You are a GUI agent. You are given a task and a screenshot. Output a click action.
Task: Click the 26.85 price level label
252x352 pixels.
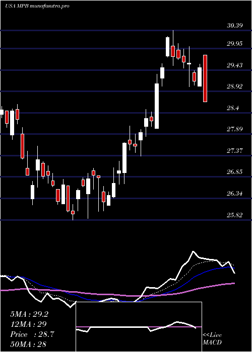pyautogui.click(x=234, y=172)
